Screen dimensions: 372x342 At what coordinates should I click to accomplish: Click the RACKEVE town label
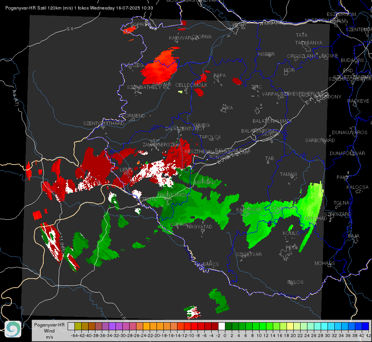[x=358, y=101]
